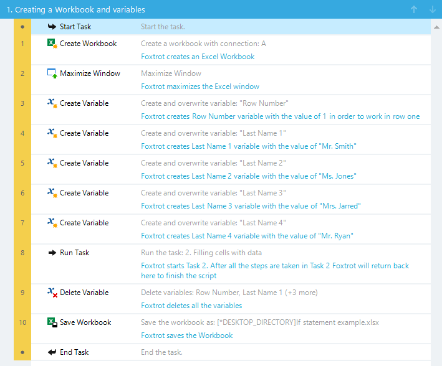Click 'Foxtrot creates an Excel Workbook' comment
442x366 pixels.
click(198, 57)
